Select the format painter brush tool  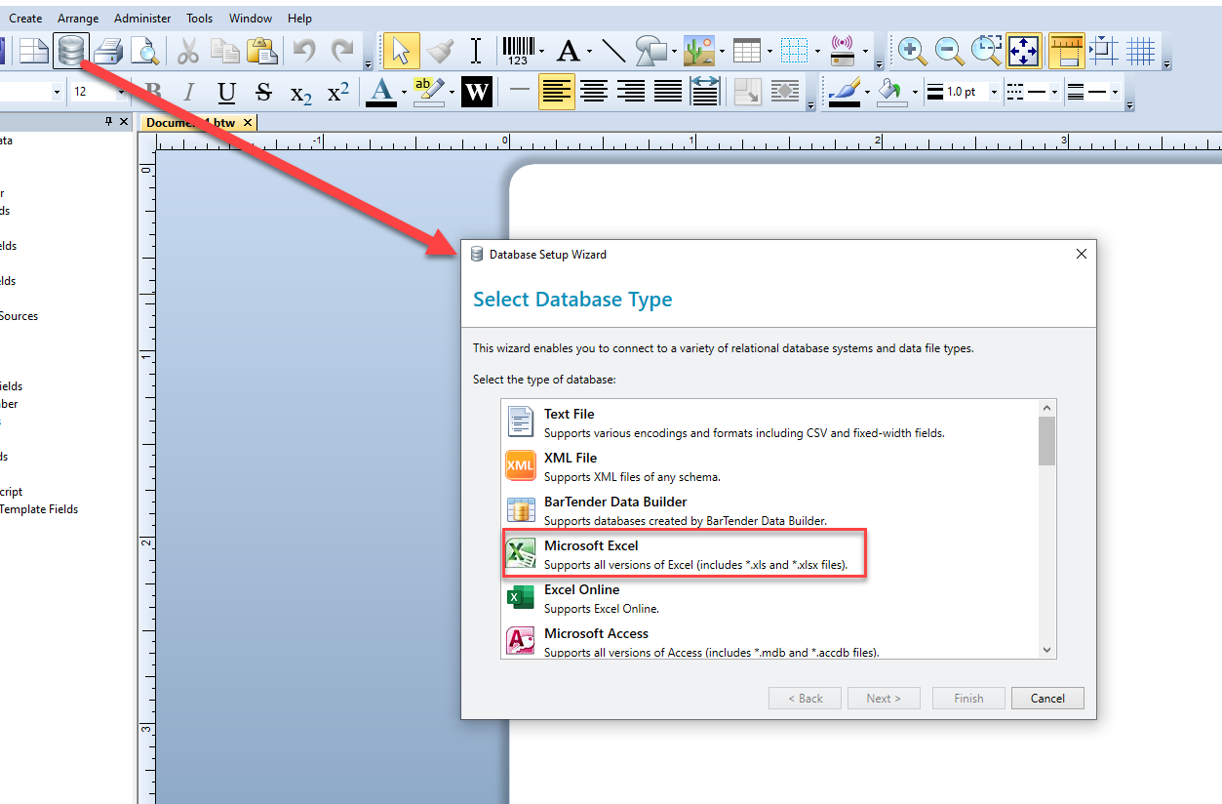(x=439, y=51)
